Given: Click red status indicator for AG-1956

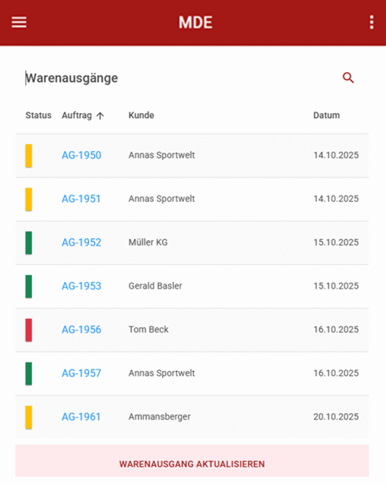Looking at the screenshot, I should pyautogui.click(x=29, y=330).
